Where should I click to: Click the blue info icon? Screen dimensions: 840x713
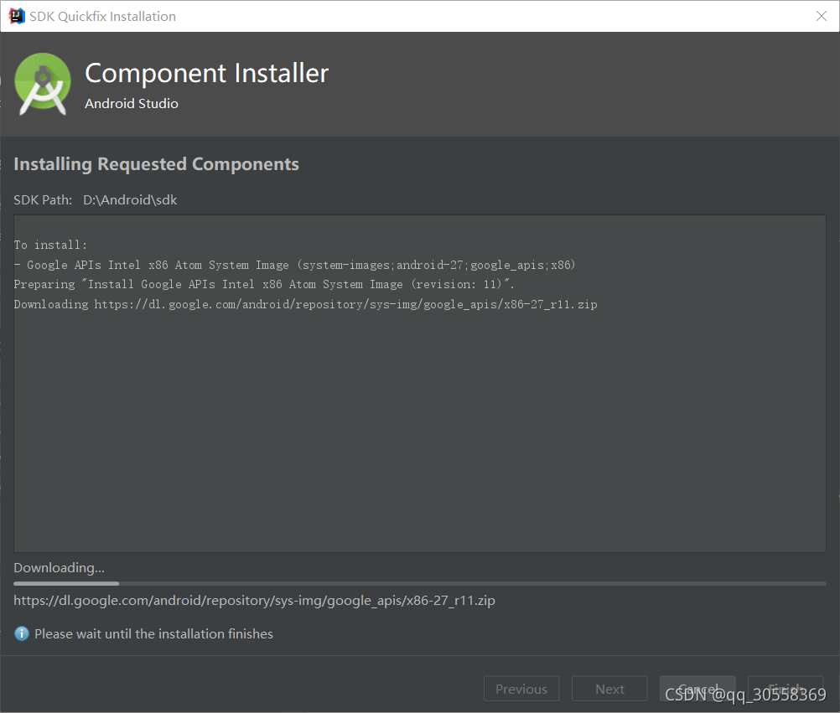tap(22, 633)
